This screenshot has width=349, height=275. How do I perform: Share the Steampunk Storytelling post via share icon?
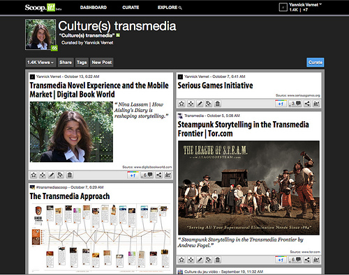307,260
